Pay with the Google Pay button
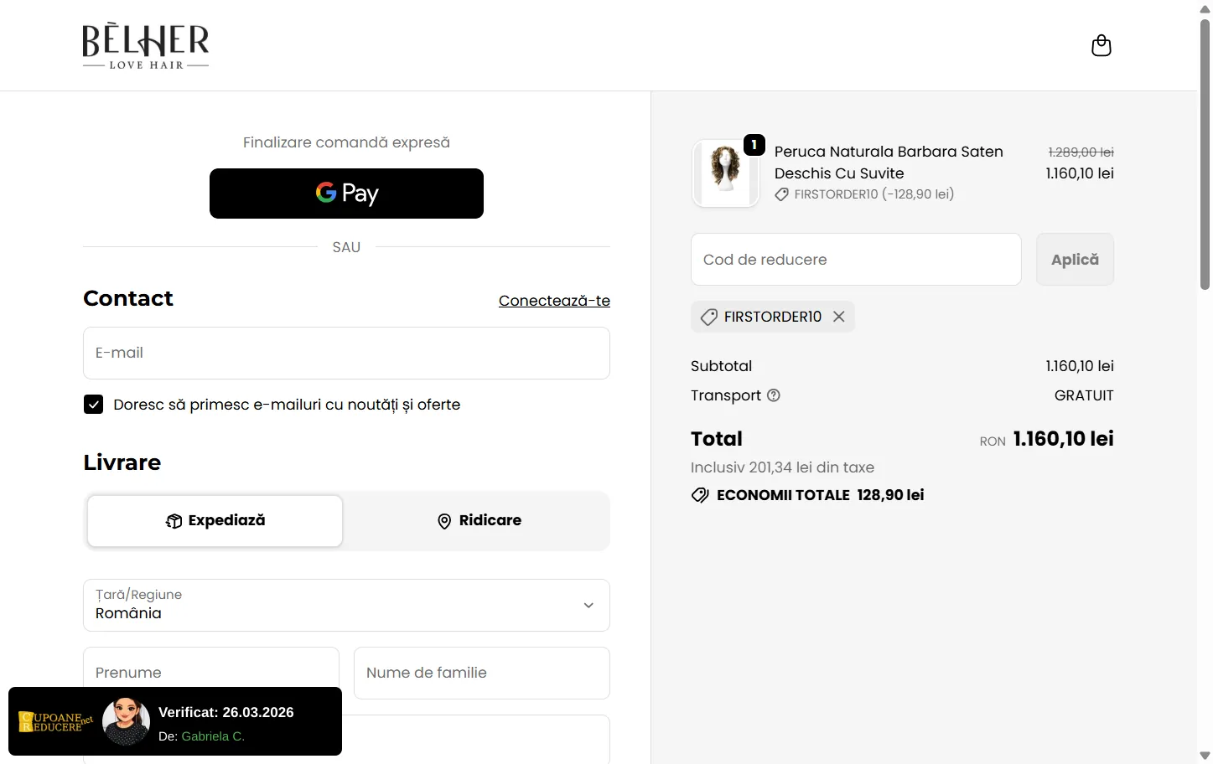The width and height of the screenshot is (1213, 764). (346, 194)
